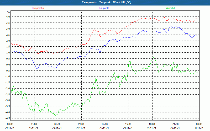Click the 18:00 time axis label

point(152,124)
